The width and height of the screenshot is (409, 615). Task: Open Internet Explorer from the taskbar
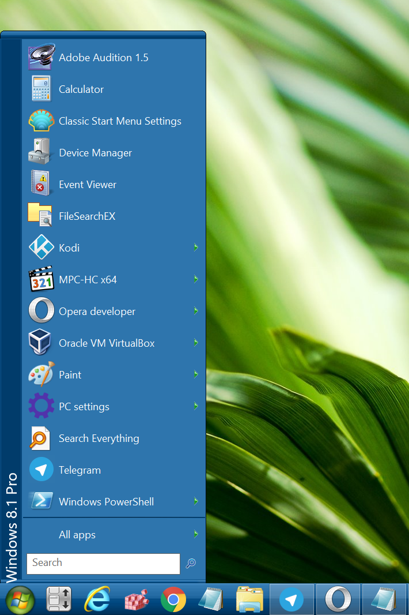point(97,599)
